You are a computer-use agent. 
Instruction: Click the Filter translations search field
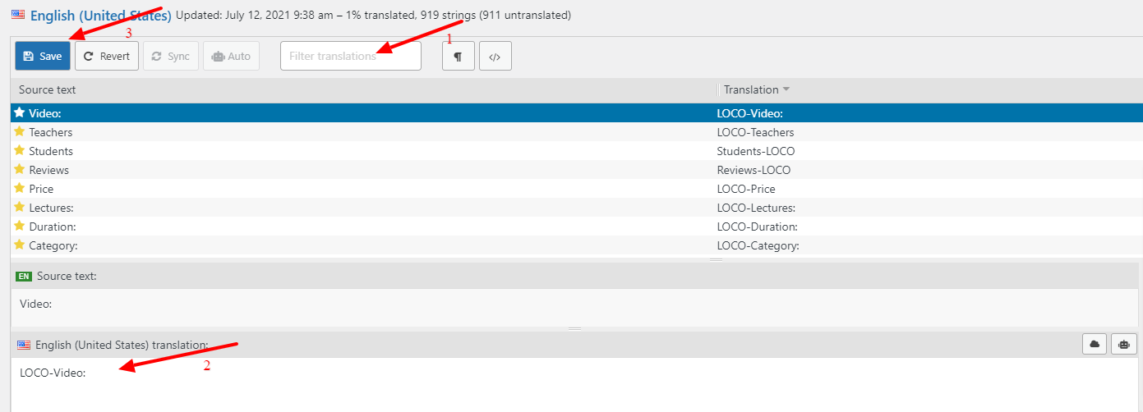pos(350,57)
